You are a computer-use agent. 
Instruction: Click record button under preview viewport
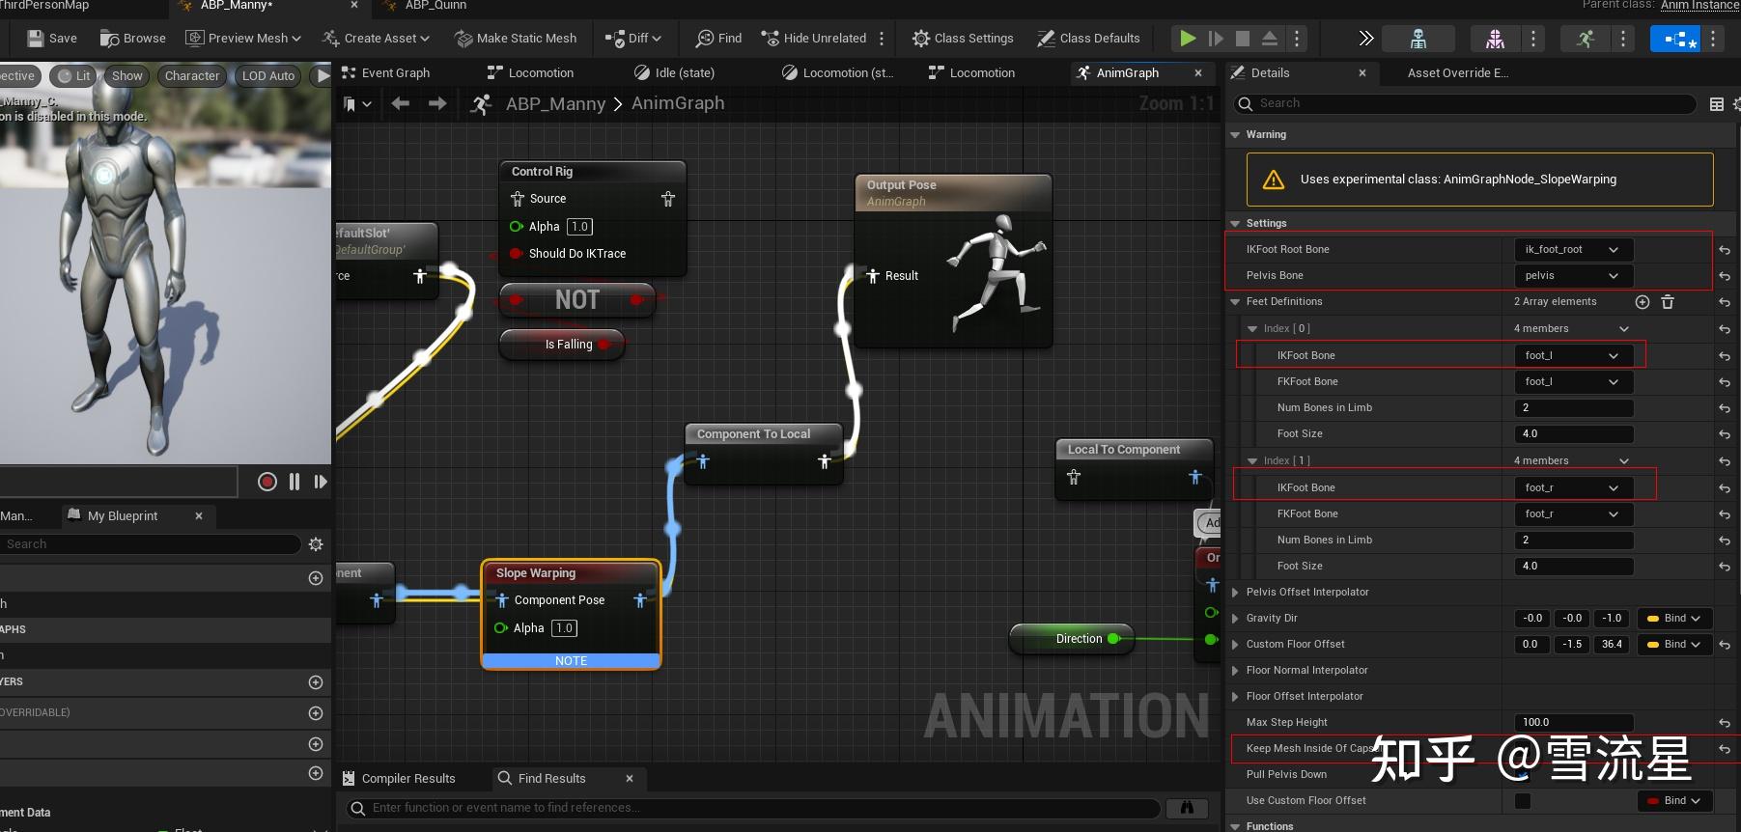click(x=267, y=482)
